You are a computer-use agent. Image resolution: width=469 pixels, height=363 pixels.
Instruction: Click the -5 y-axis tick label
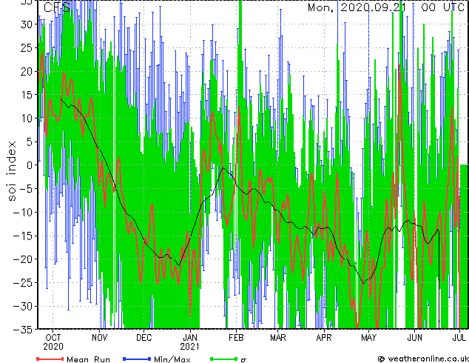26,189
